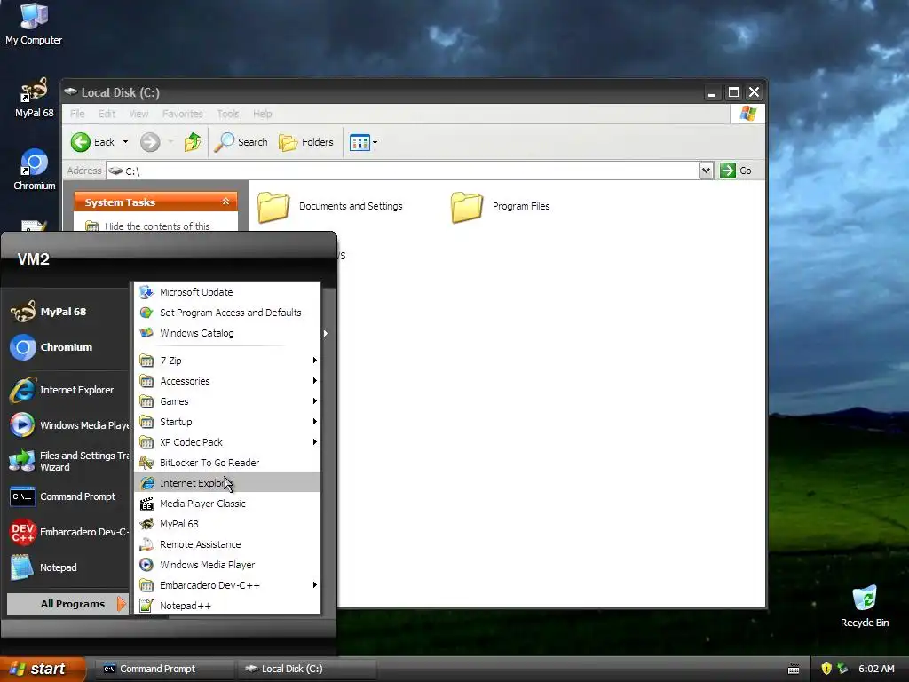Click the Start button
The image size is (909, 682).
click(42, 669)
